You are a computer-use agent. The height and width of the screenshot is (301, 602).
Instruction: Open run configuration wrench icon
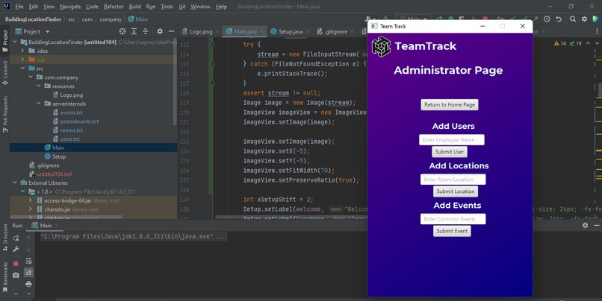click(16, 250)
